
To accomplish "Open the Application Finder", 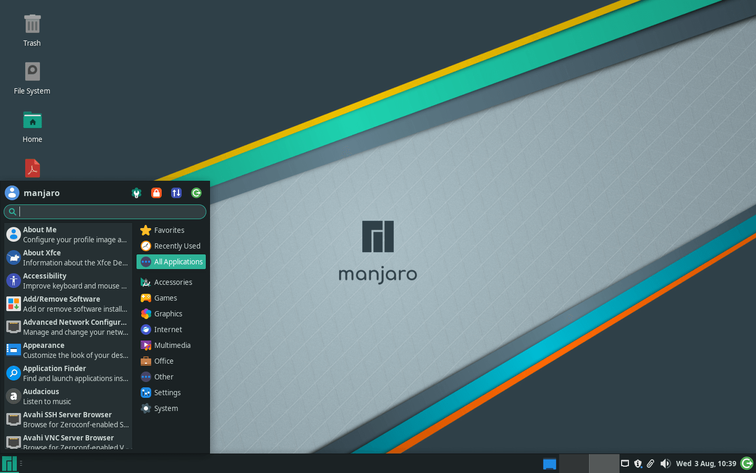I will (x=54, y=373).
